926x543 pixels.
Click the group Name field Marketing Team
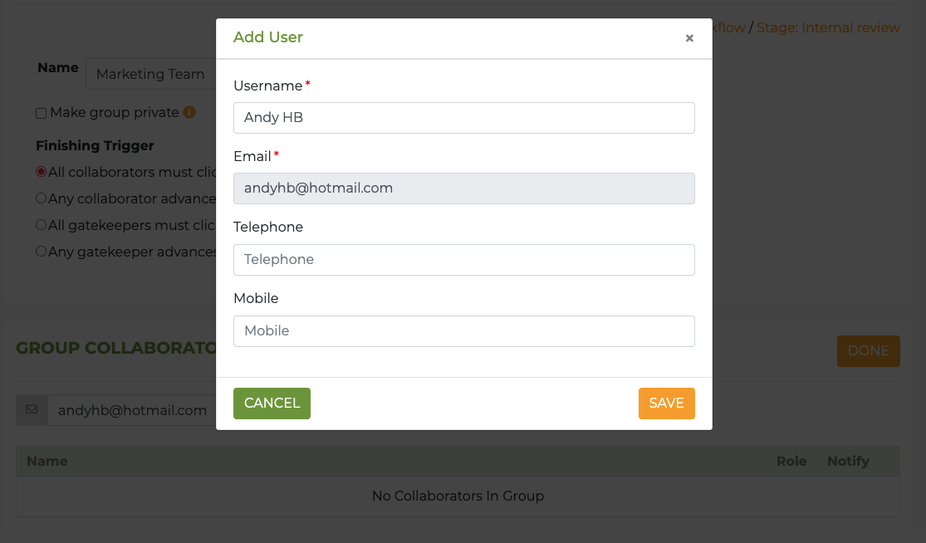click(x=150, y=75)
